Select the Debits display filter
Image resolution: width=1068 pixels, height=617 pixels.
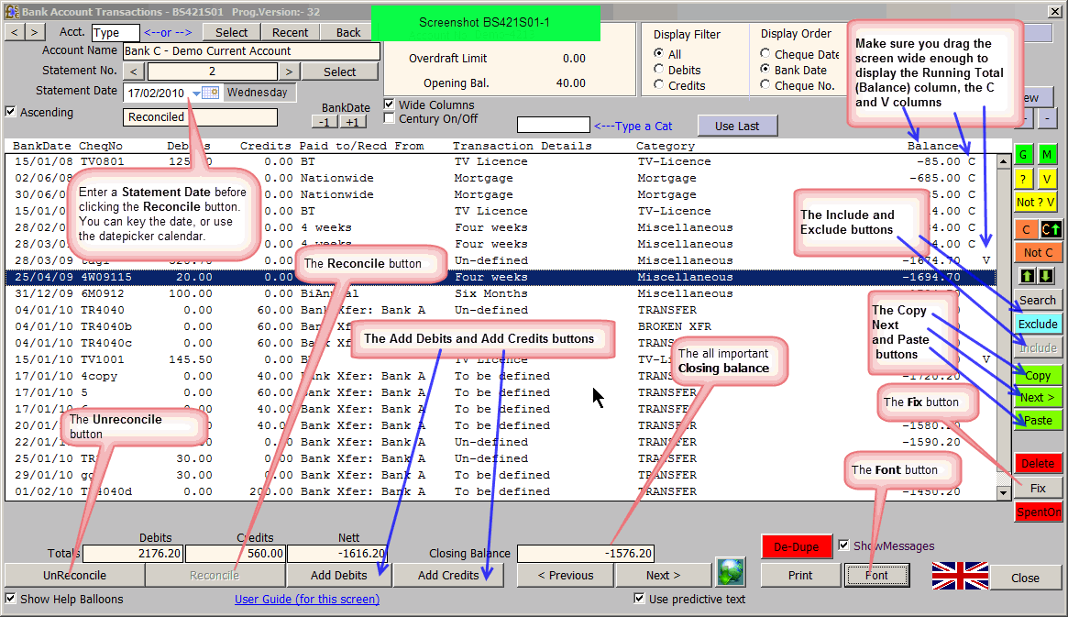[659, 70]
